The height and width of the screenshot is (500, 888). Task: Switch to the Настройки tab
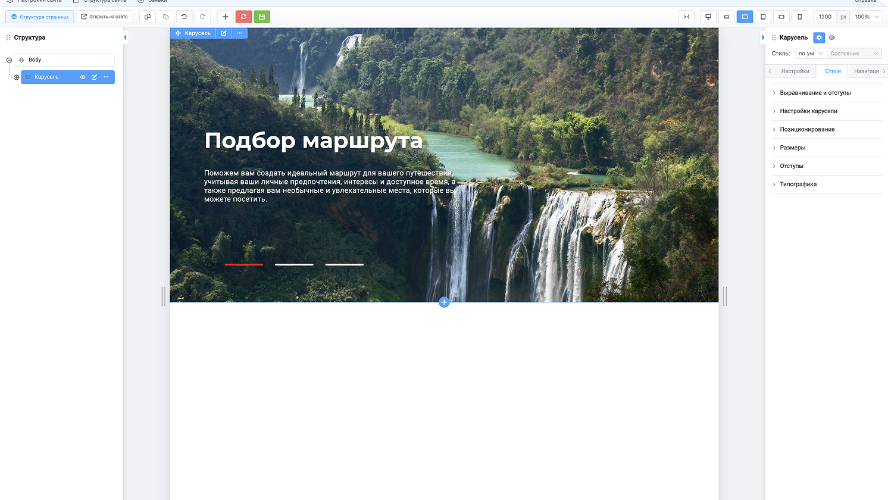tap(795, 71)
